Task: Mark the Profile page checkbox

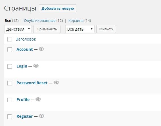Action: (10, 100)
